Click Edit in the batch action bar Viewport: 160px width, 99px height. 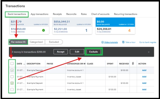pyautogui.click(x=77, y=52)
